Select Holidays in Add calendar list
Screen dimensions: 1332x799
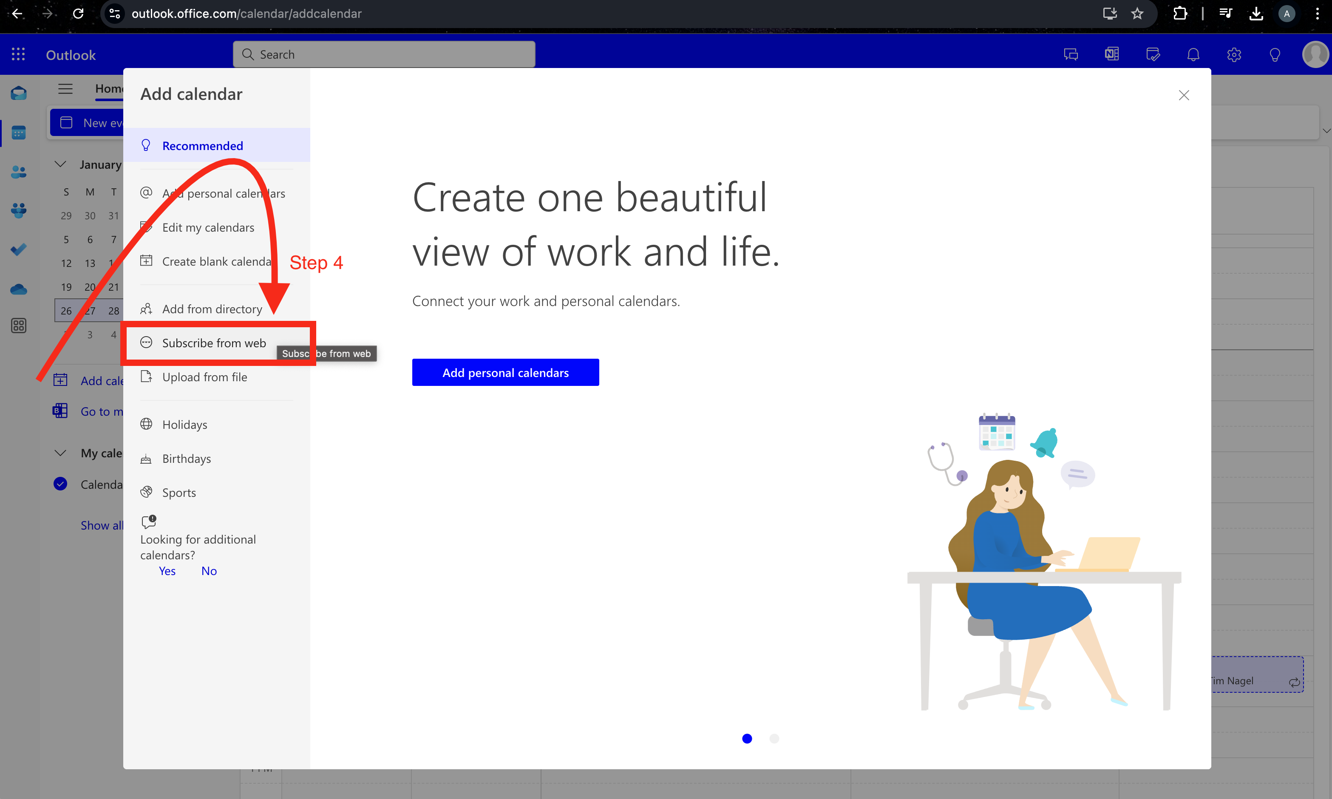coord(185,425)
